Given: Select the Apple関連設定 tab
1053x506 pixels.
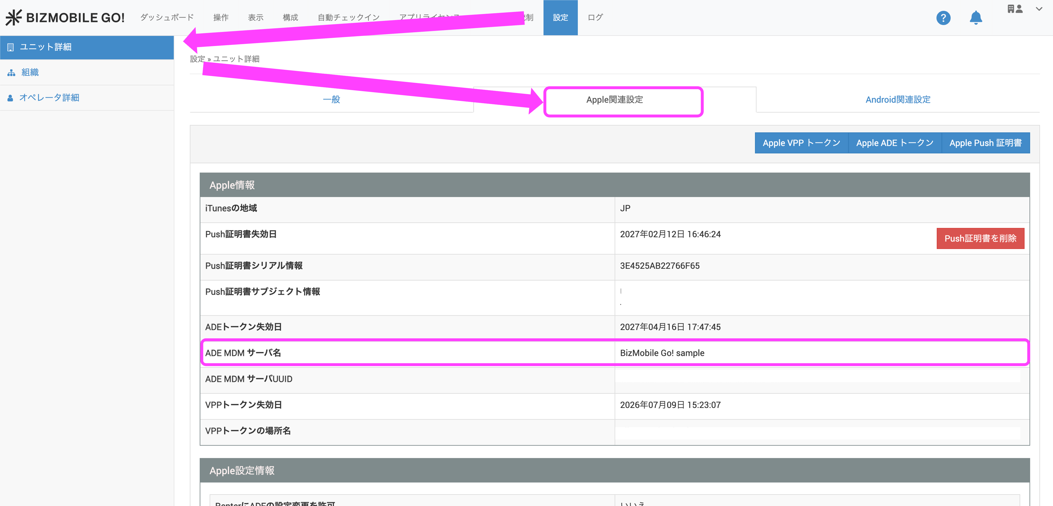Looking at the screenshot, I should [614, 99].
